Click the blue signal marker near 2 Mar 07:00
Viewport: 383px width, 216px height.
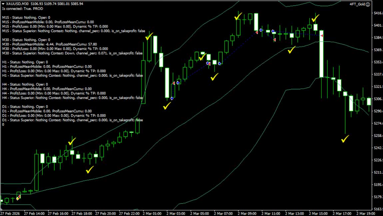[219, 63]
